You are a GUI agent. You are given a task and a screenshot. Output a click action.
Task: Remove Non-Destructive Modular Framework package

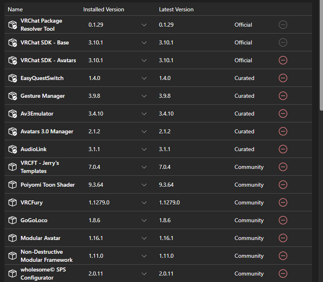tap(283, 256)
